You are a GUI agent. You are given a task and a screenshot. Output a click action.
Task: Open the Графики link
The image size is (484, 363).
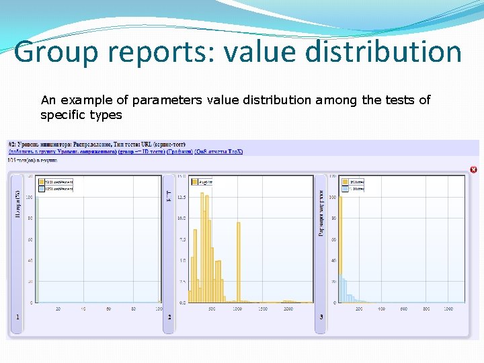pos(179,151)
